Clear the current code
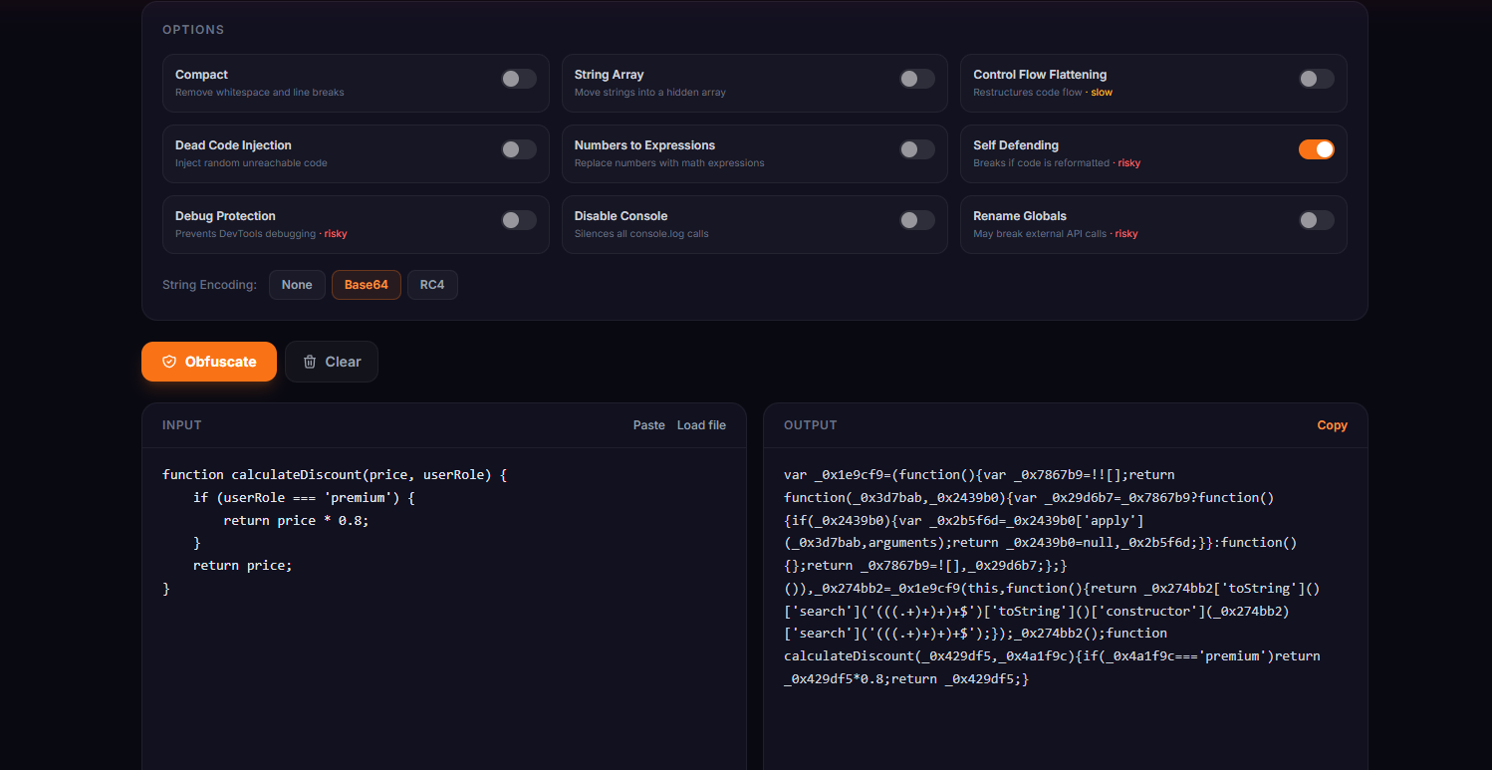Image resolution: width=1492 pixels, height=770 pixels. (x=331, y=362)
